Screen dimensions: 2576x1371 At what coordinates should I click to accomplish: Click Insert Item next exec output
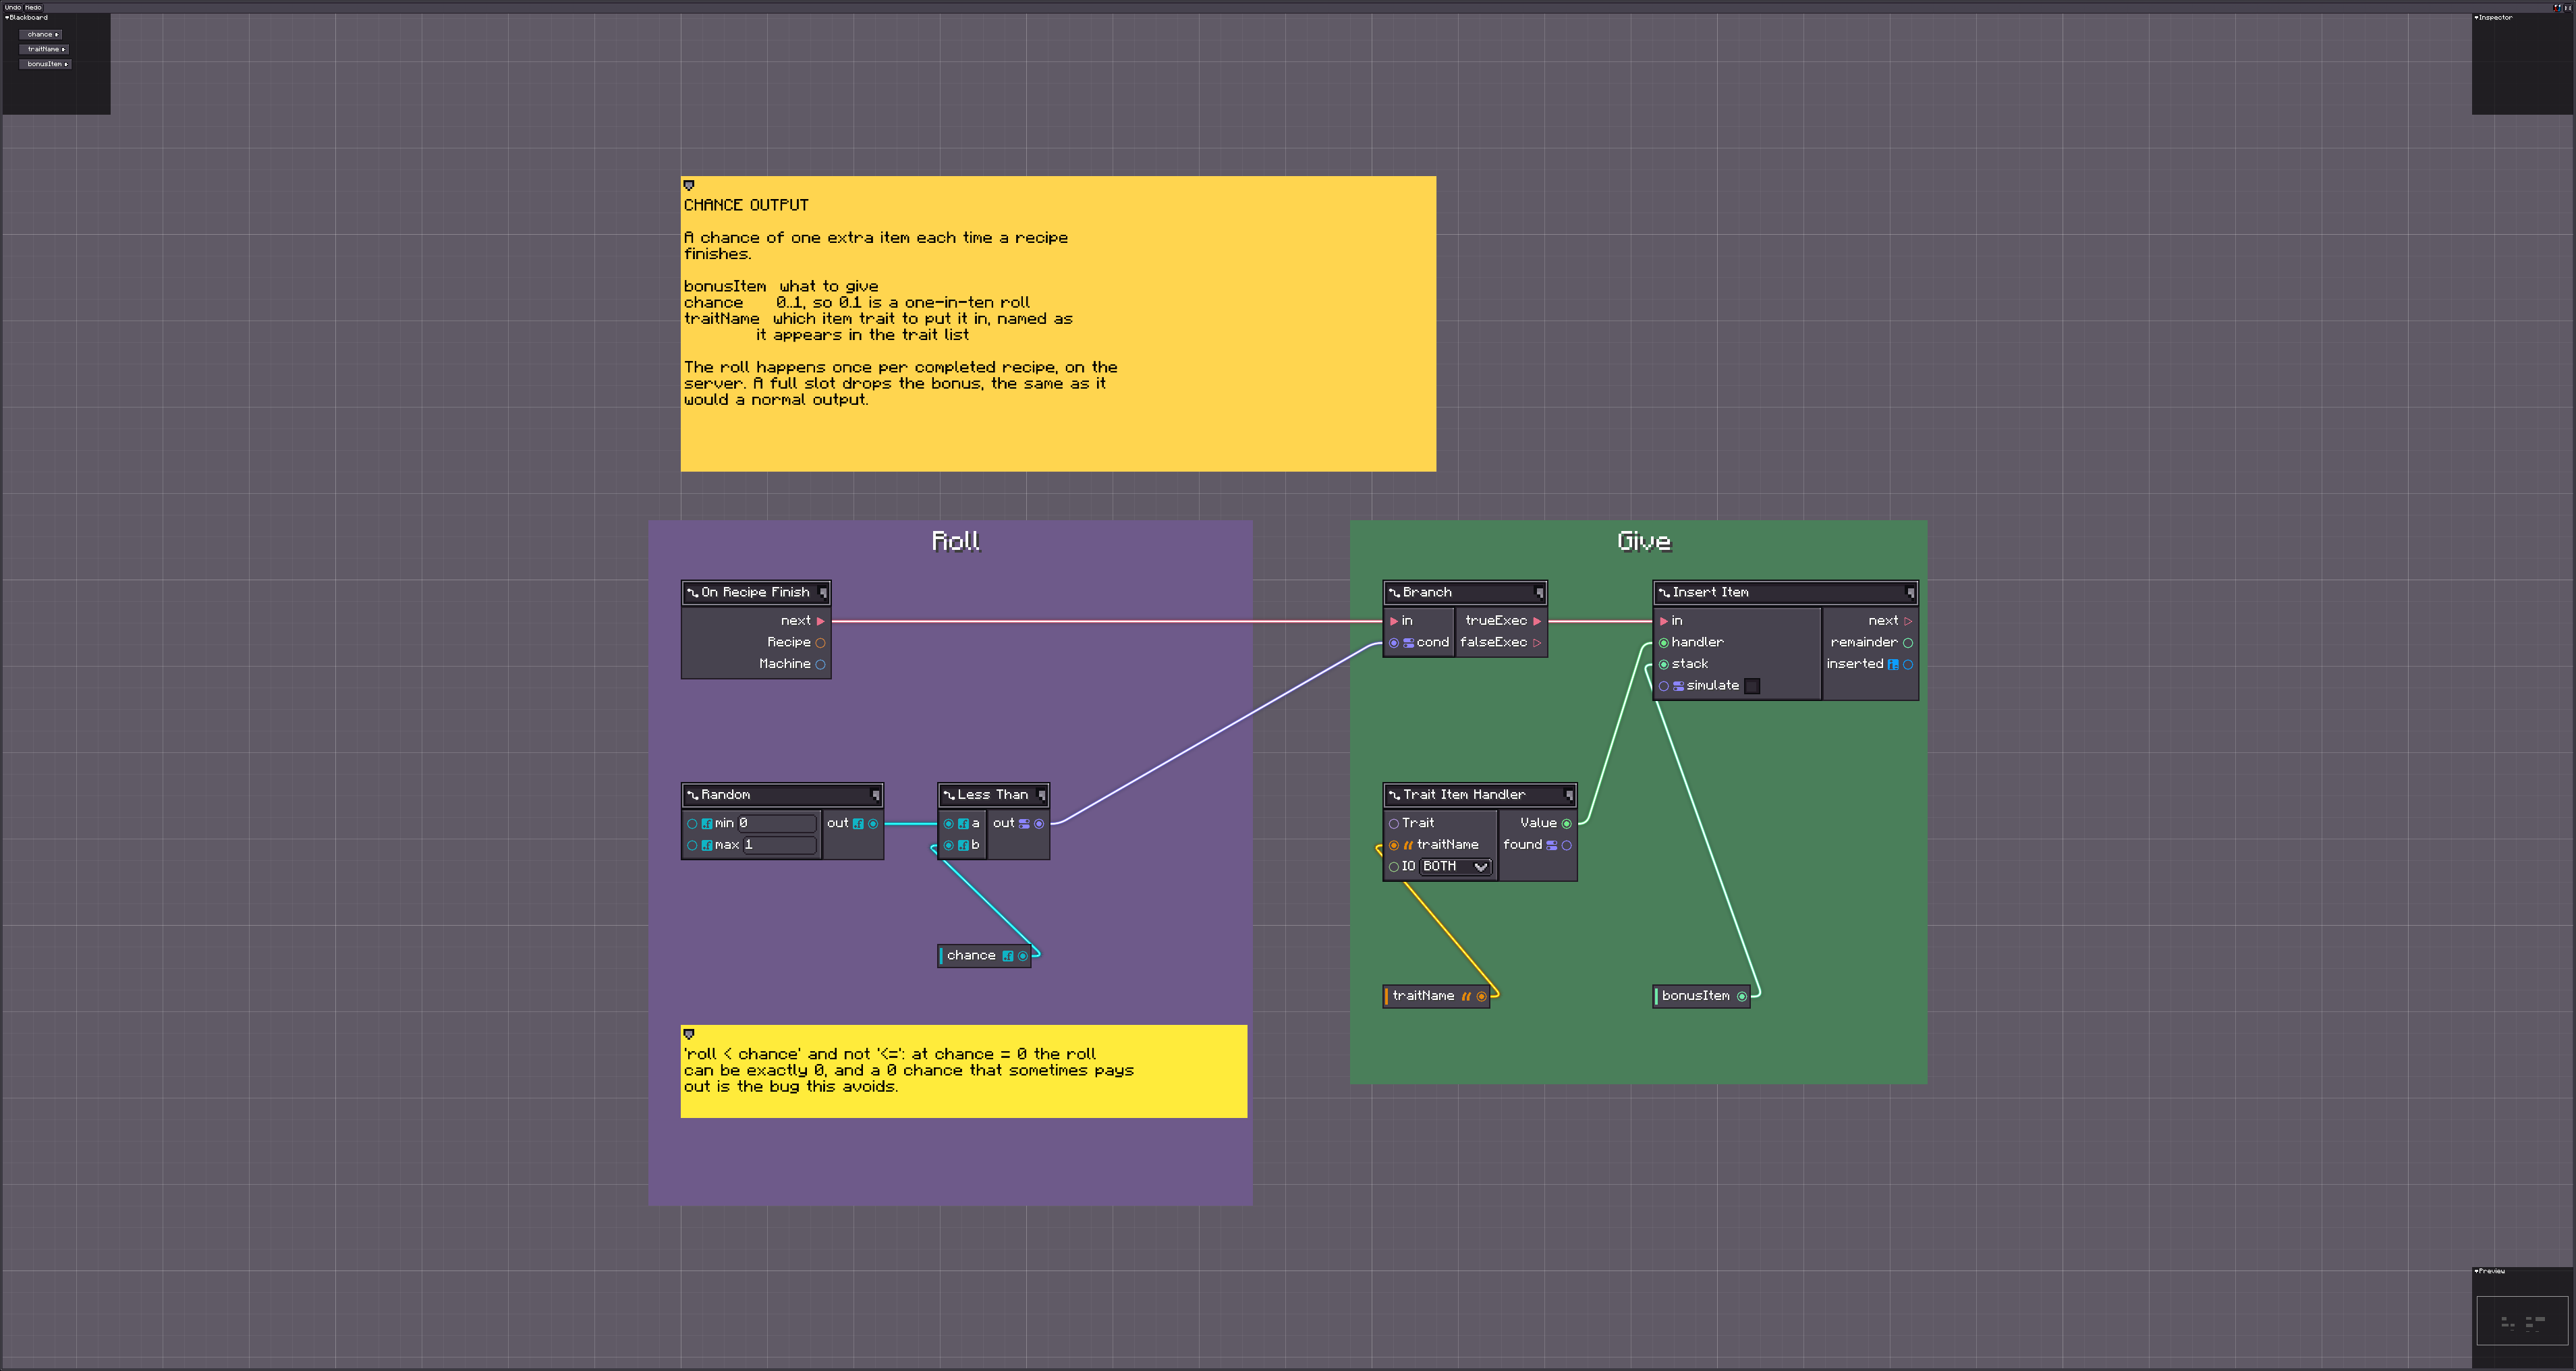point(1908,621)
